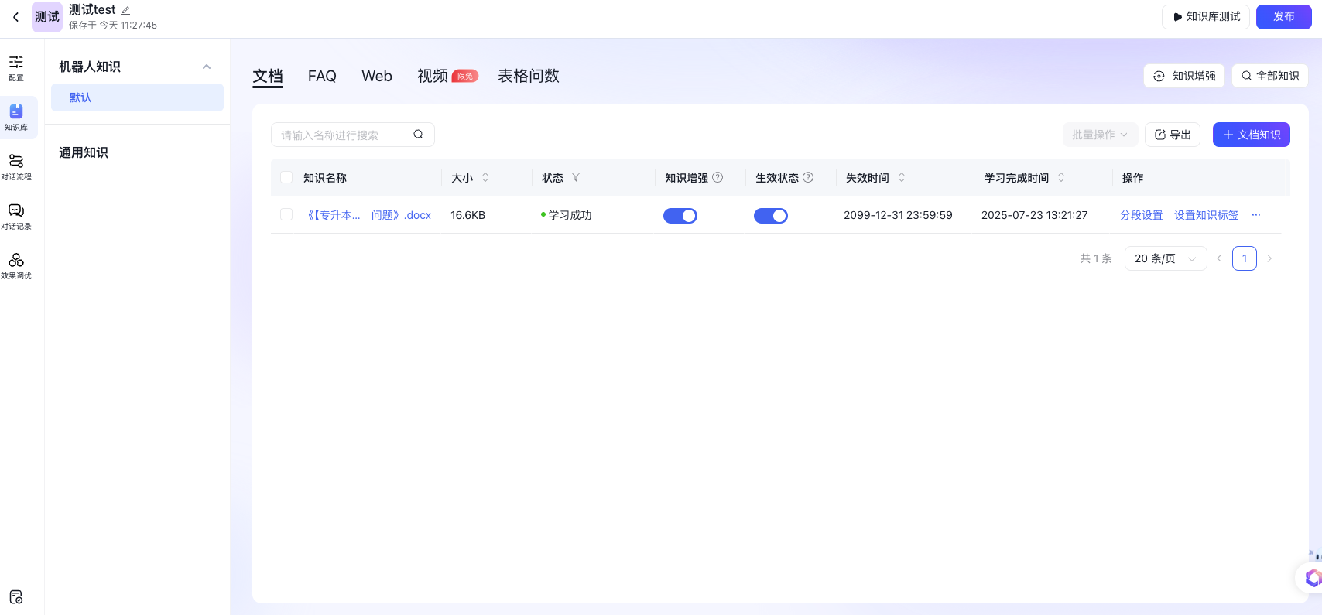Open 对话流程 in the sidebar
This screenshot has width=1322, height=615.
click(x=16, y=166)
